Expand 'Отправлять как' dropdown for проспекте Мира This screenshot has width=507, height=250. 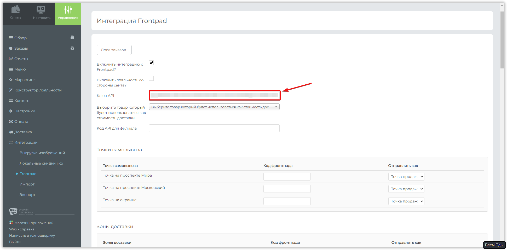(x=406, y=177)
